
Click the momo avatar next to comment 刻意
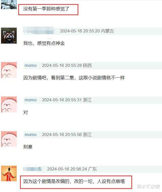(x=9, y=139)
